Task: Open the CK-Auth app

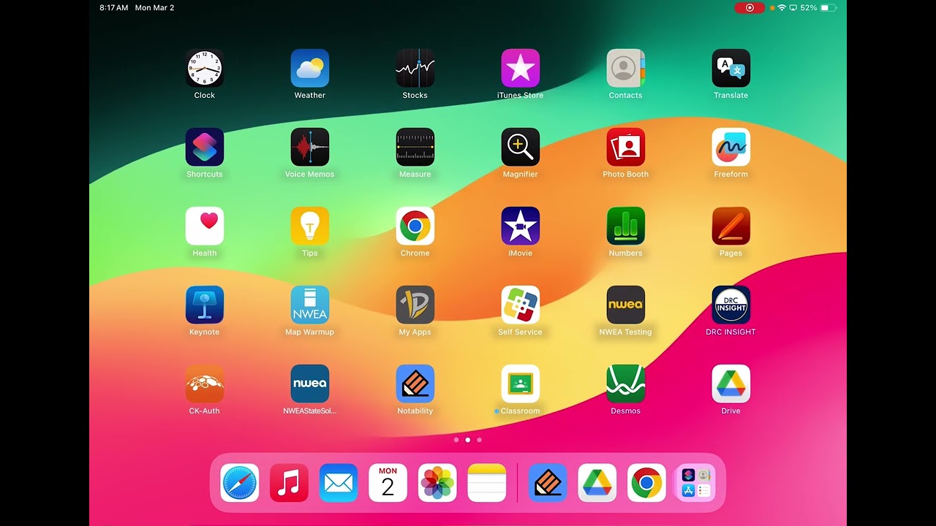Action: tap(205, 384)
